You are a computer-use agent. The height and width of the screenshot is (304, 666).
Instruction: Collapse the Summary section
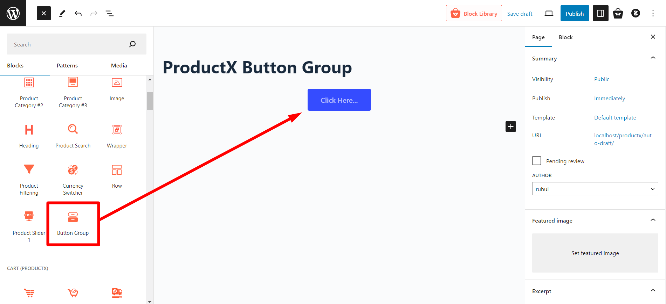coord(653,58)
